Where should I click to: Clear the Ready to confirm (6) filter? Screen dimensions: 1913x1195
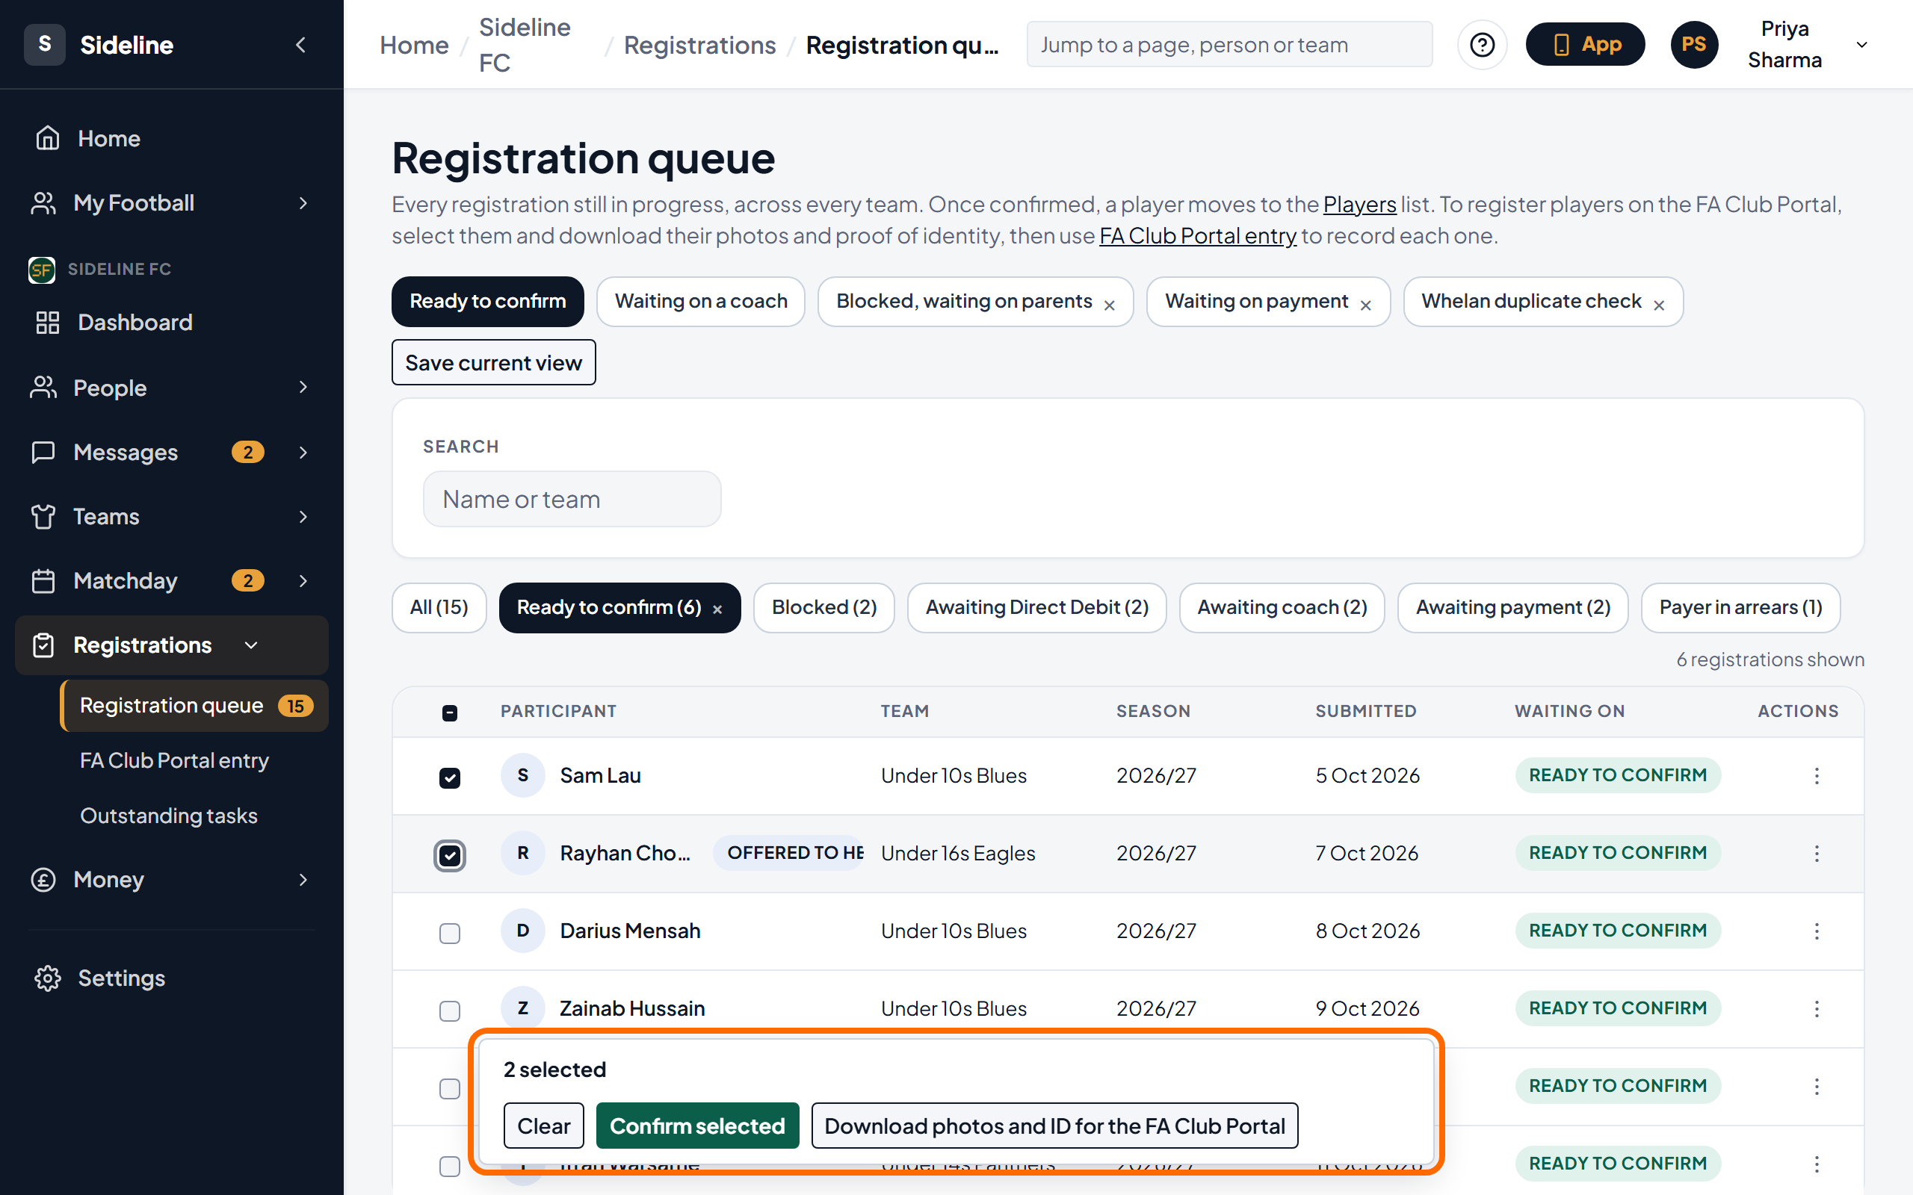(x=717, y=609)
